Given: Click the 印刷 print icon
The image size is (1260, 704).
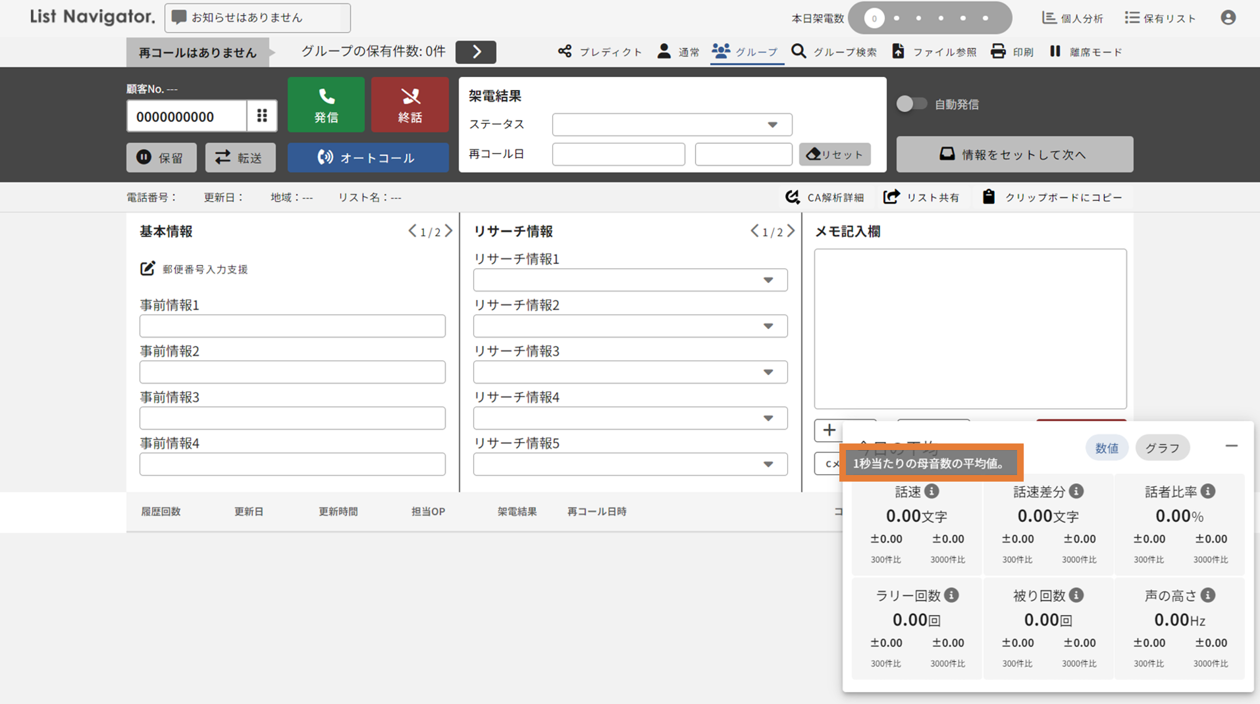Looking at the screenshot, I should pyautogui.click(x=998, y=51).
